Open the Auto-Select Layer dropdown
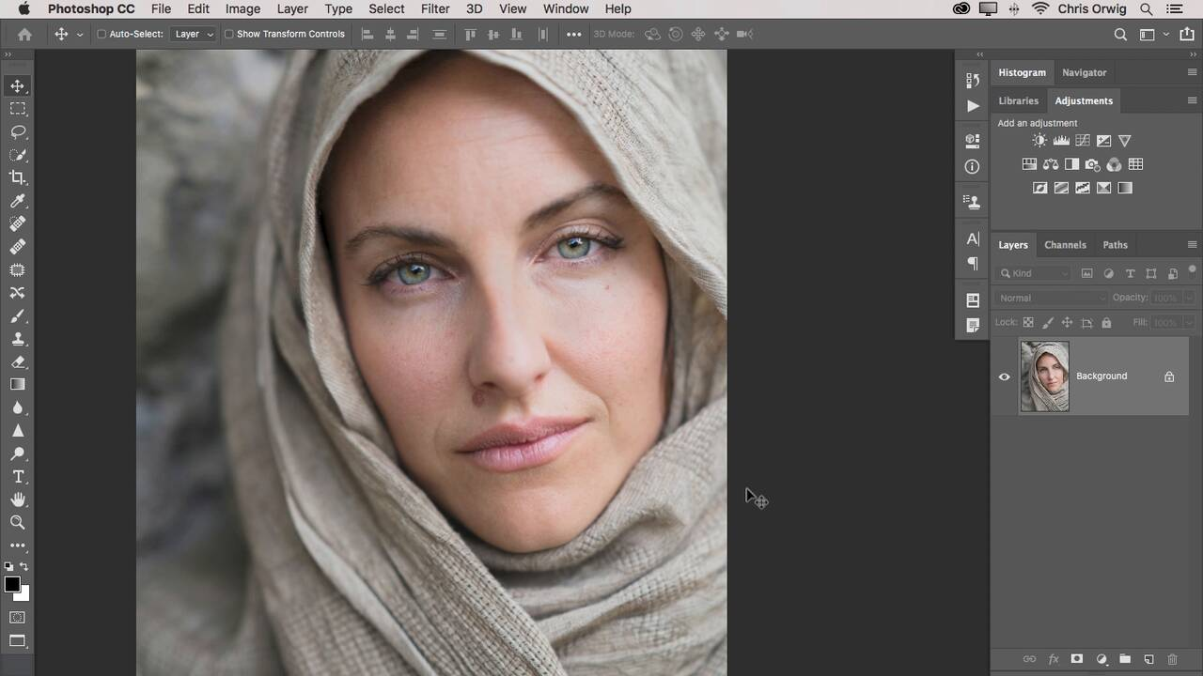This screenshot has width=1203, height=676. coord(194,35)
